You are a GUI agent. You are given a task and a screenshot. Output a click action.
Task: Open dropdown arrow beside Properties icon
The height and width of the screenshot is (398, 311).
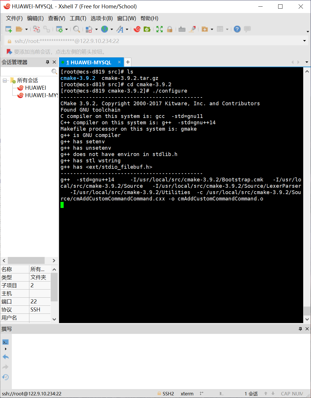click(67, 29)
